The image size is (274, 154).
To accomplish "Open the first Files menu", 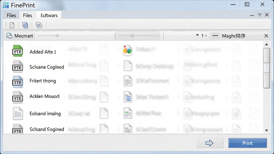I will (11, 15).
